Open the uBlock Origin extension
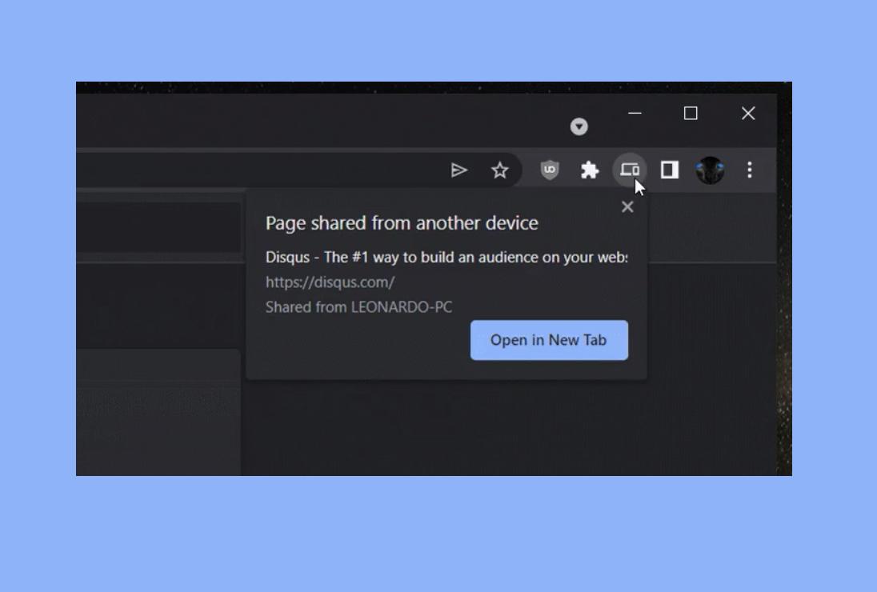This screenshot has height=592, width=877. point(549,170)
